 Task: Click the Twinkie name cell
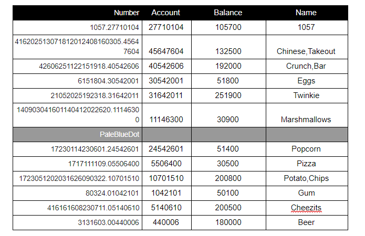307,95
